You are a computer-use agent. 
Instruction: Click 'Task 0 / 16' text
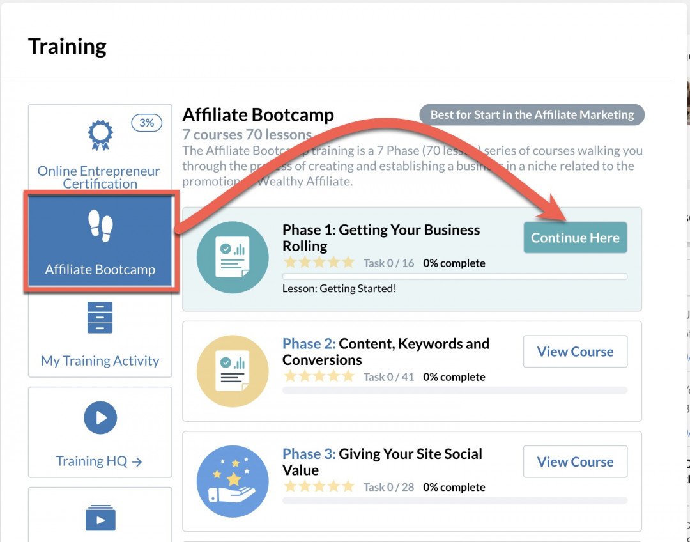tap(388, 263)
